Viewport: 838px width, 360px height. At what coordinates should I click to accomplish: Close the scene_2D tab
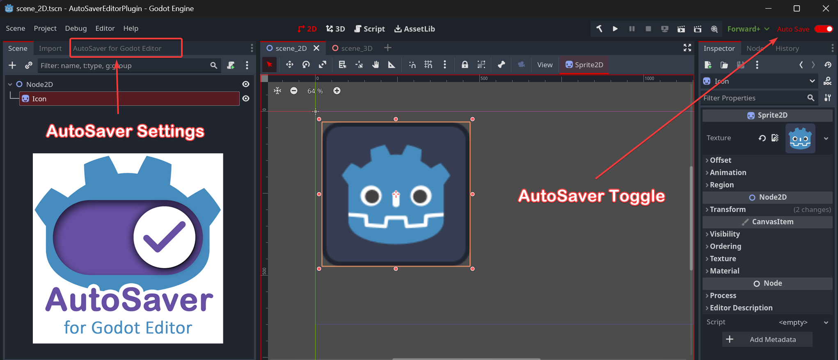(x=316, y=48)
